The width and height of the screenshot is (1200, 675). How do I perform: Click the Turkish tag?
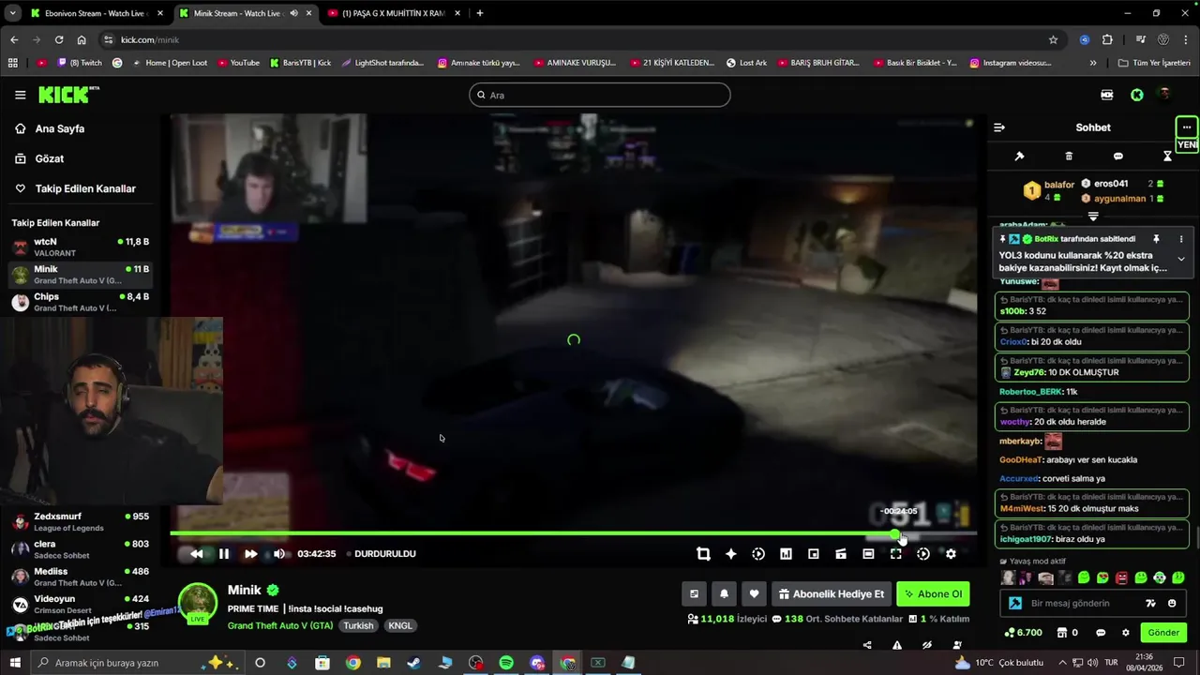tap(358, 625)
